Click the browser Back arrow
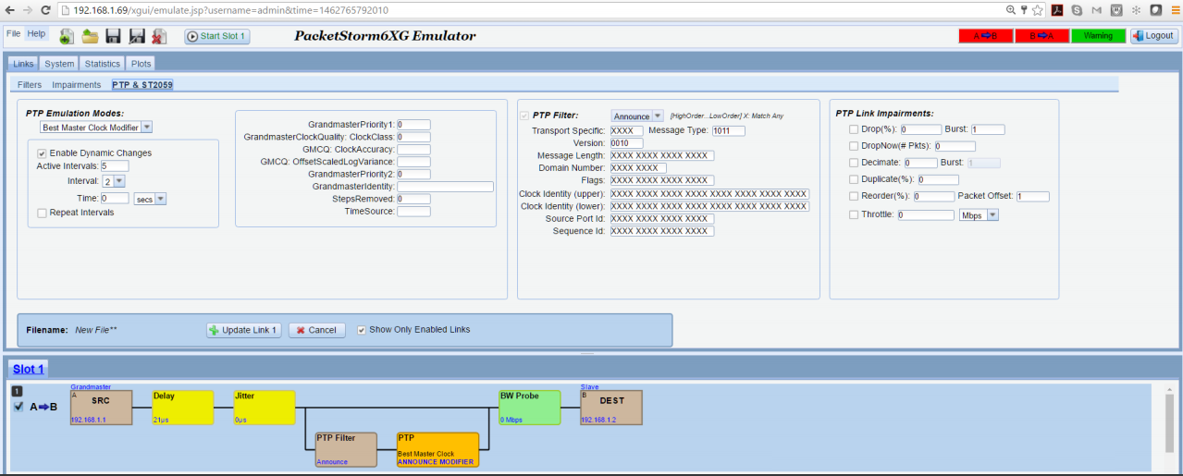1183x476 pixels. [x=10, y=10]
